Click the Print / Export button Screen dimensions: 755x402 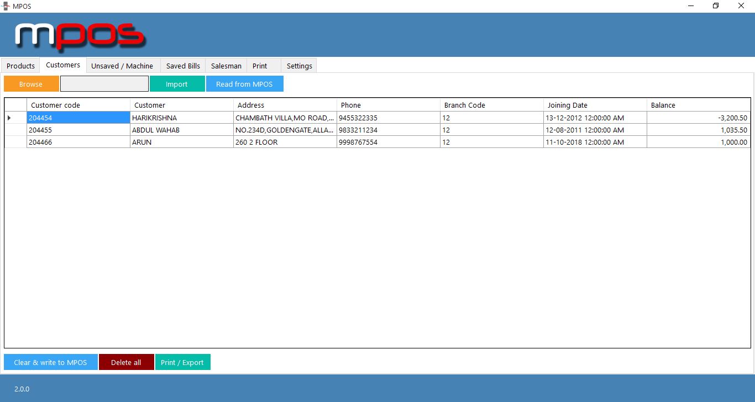coord(182,362)
